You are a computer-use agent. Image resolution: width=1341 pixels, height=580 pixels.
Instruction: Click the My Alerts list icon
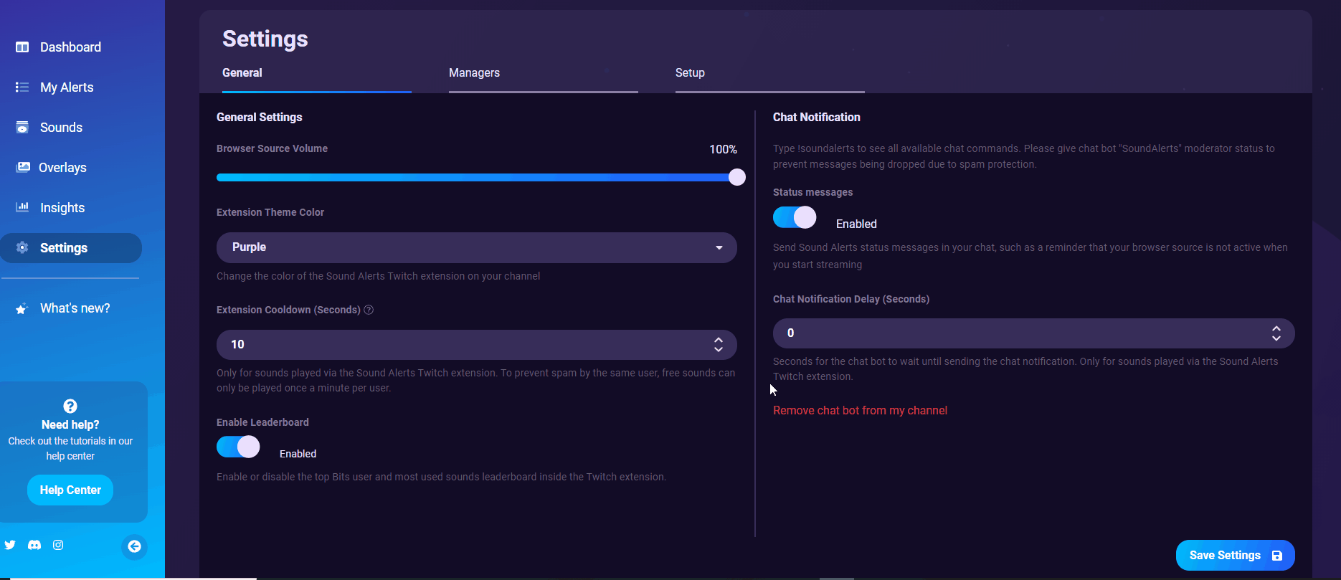(22, 87)
